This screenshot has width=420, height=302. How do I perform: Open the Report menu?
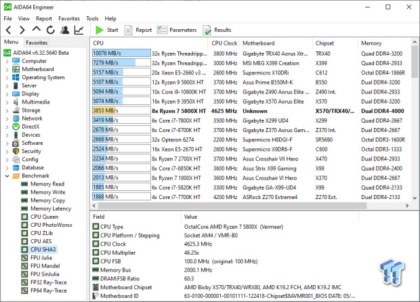[x=44, y=18]
